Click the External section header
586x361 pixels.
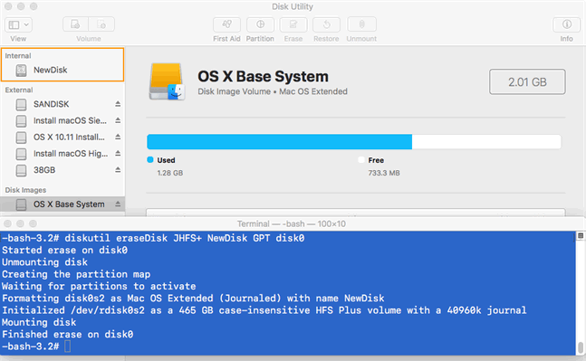(x=19, y=90)
